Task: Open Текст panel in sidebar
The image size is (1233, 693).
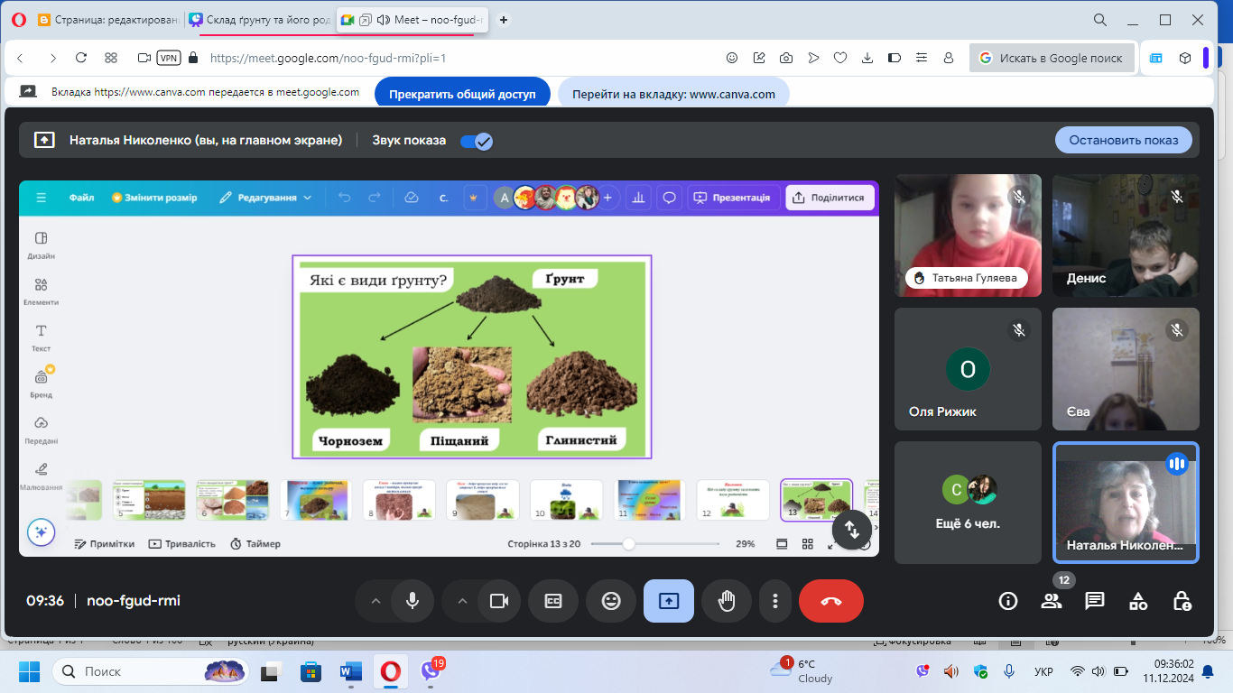Action: point(41,337)
